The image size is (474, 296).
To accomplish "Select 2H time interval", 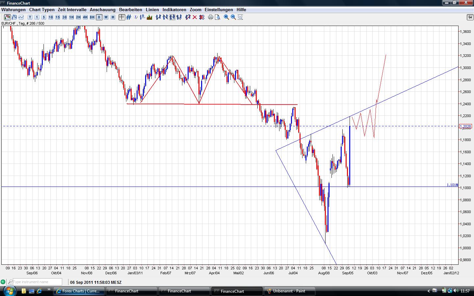I will [78, 17].
